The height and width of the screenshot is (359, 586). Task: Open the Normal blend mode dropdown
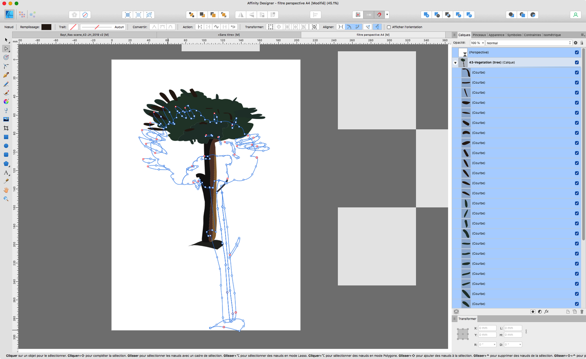tap(529, 43)
